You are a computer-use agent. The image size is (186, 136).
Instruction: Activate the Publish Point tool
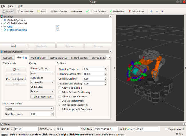[x=136, y=11]
